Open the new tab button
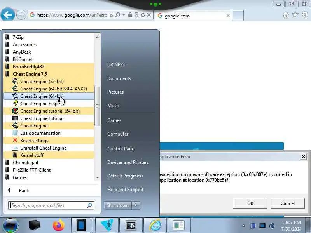 click(x=238, y=16)
